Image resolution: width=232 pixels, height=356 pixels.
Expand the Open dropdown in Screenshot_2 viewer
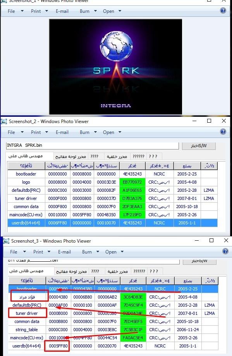coord(120,132)
